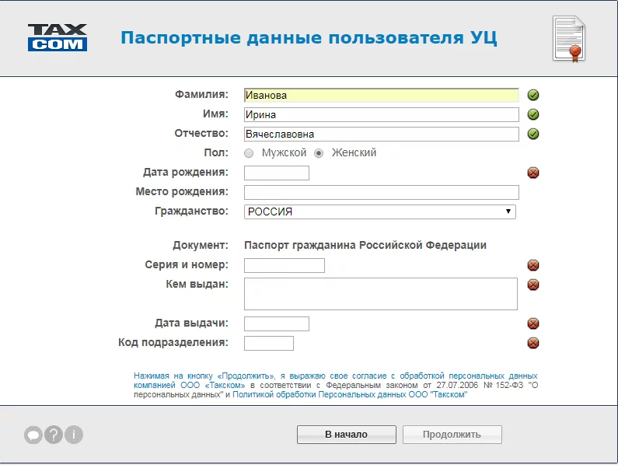Open the Гражданство dropdown showing РОССИЯ
Screen dimensions: 618x465
pos(380,212)
